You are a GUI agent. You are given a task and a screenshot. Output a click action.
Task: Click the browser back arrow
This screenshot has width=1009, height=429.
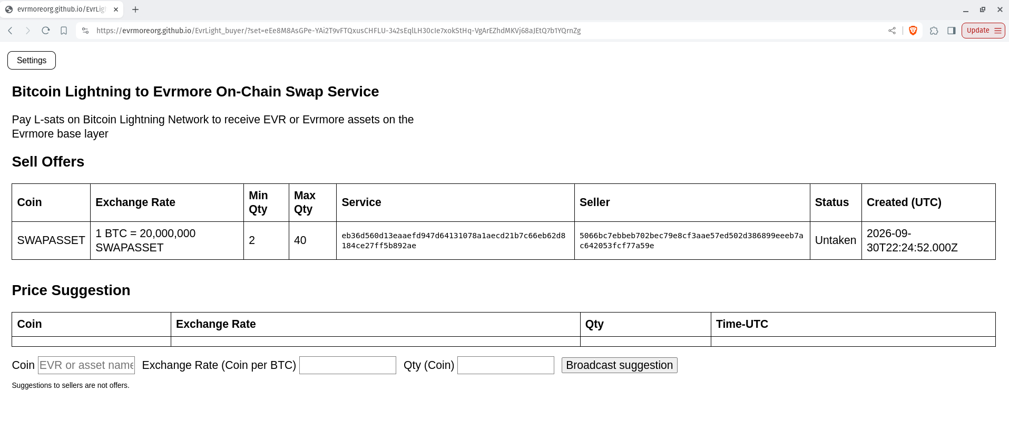(10, 31)
